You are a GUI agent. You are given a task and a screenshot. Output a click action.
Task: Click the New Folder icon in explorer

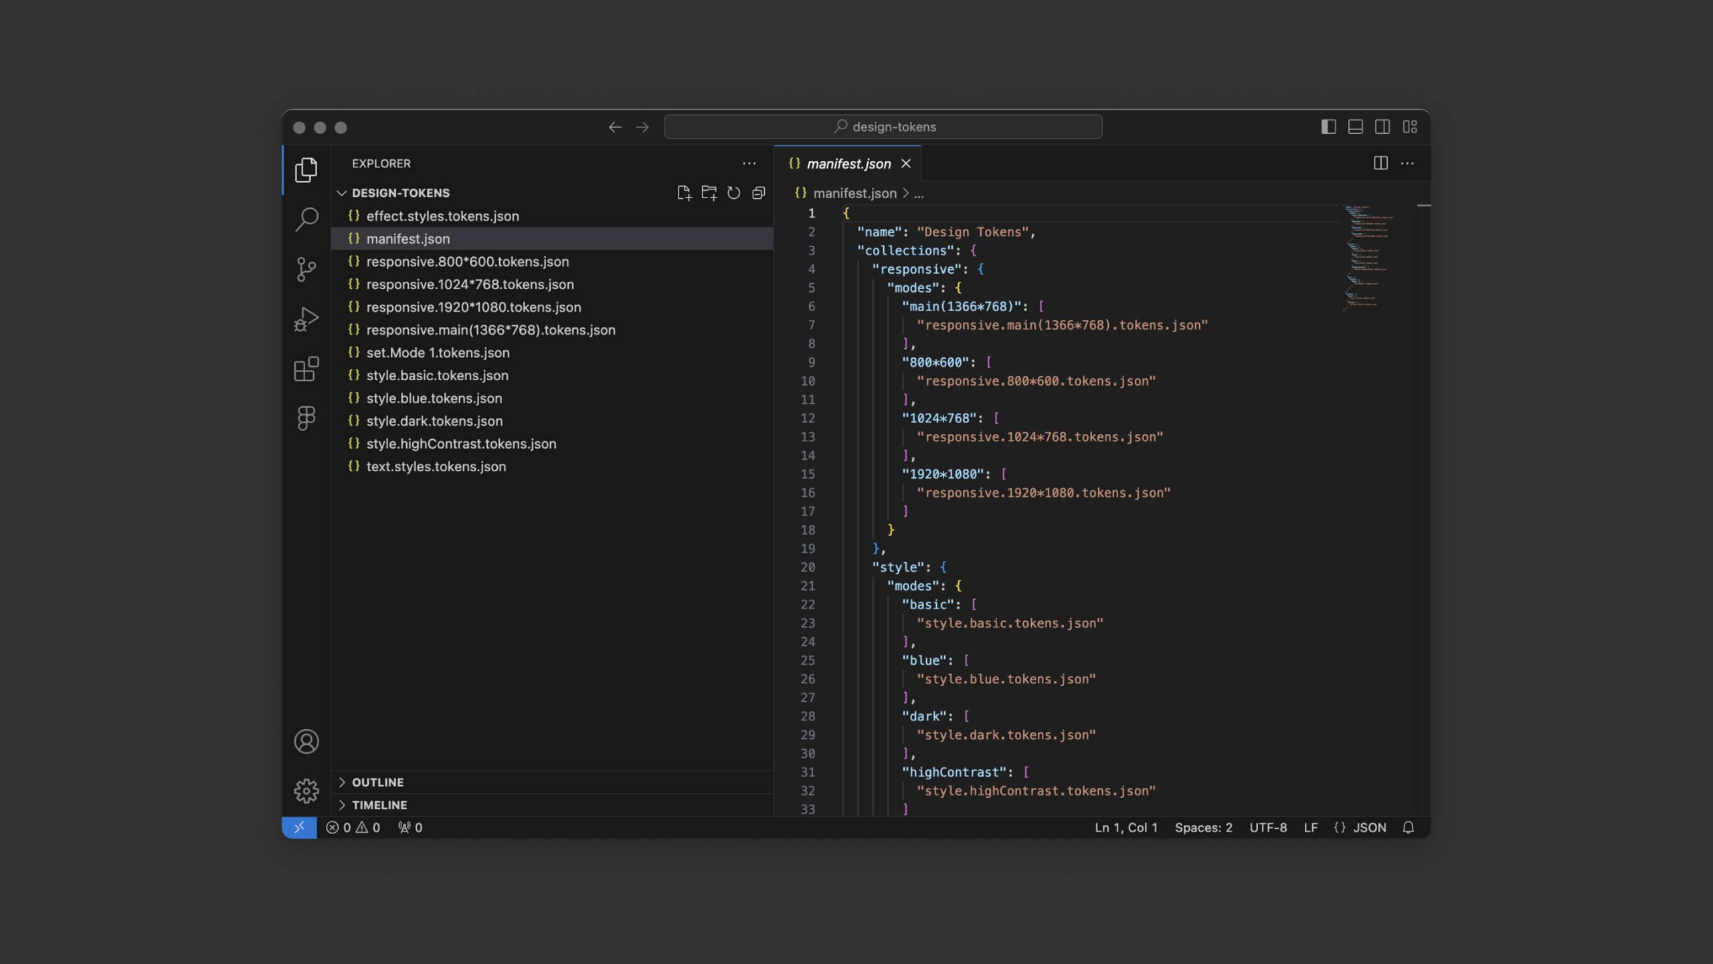pyautogui.click(x=709, y=193)
